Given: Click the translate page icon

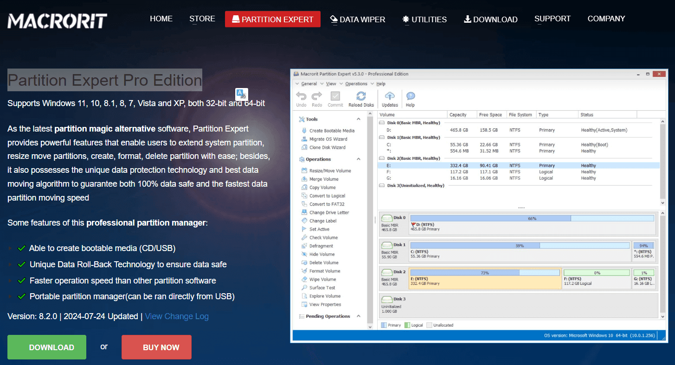Looking at the screenshot, I should [x=242, y=94].
